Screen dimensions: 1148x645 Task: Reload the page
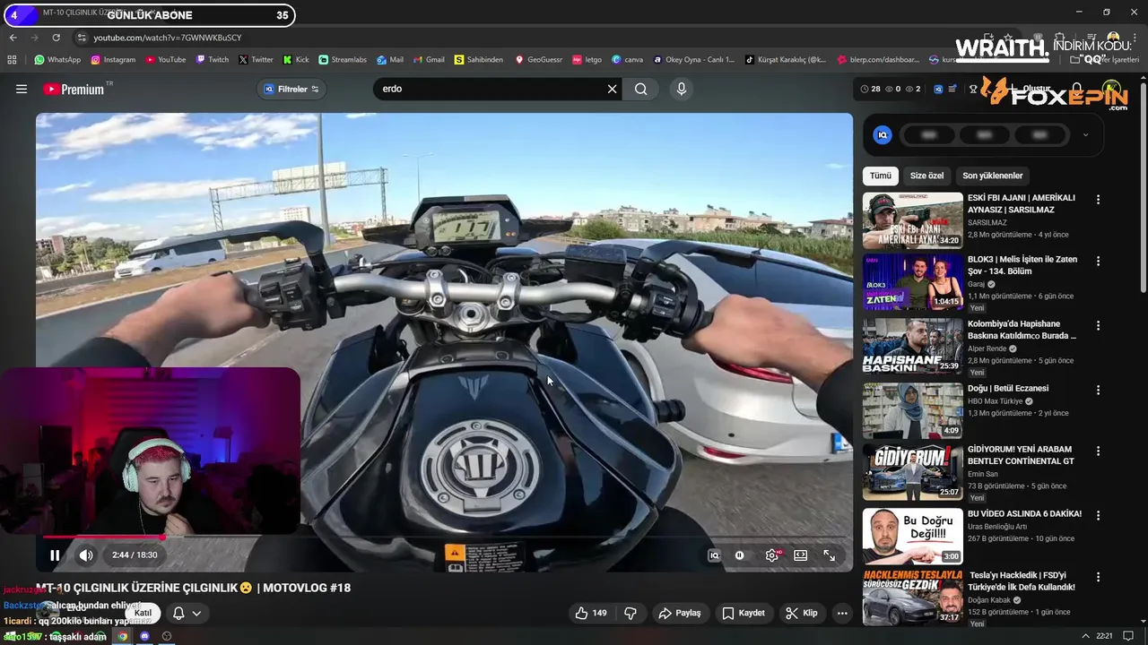pos(56,38)
